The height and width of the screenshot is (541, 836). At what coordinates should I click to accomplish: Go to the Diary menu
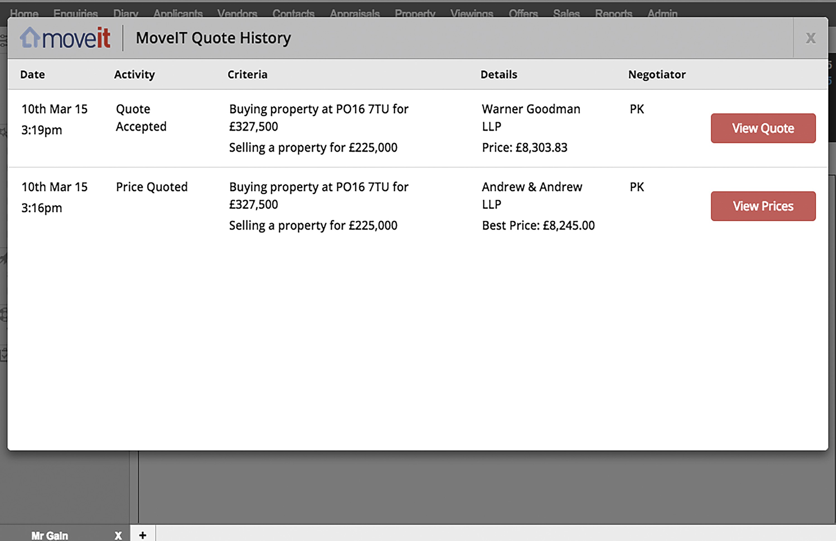click(x=125, y=13)
